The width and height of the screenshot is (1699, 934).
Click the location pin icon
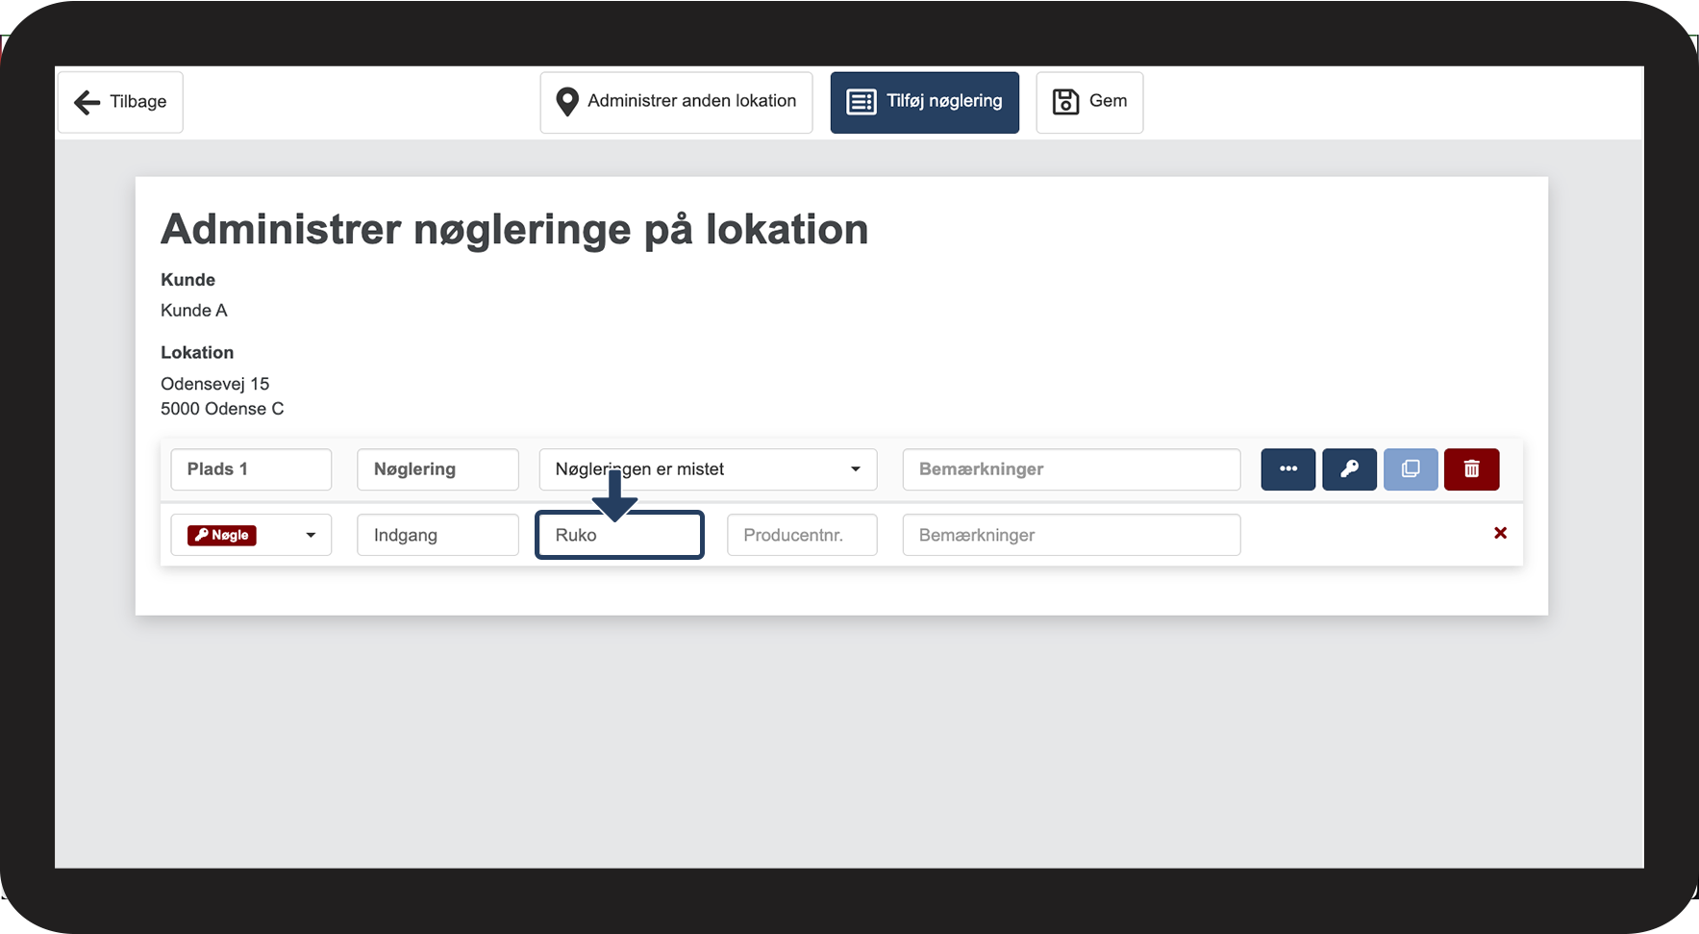point(567,102)
